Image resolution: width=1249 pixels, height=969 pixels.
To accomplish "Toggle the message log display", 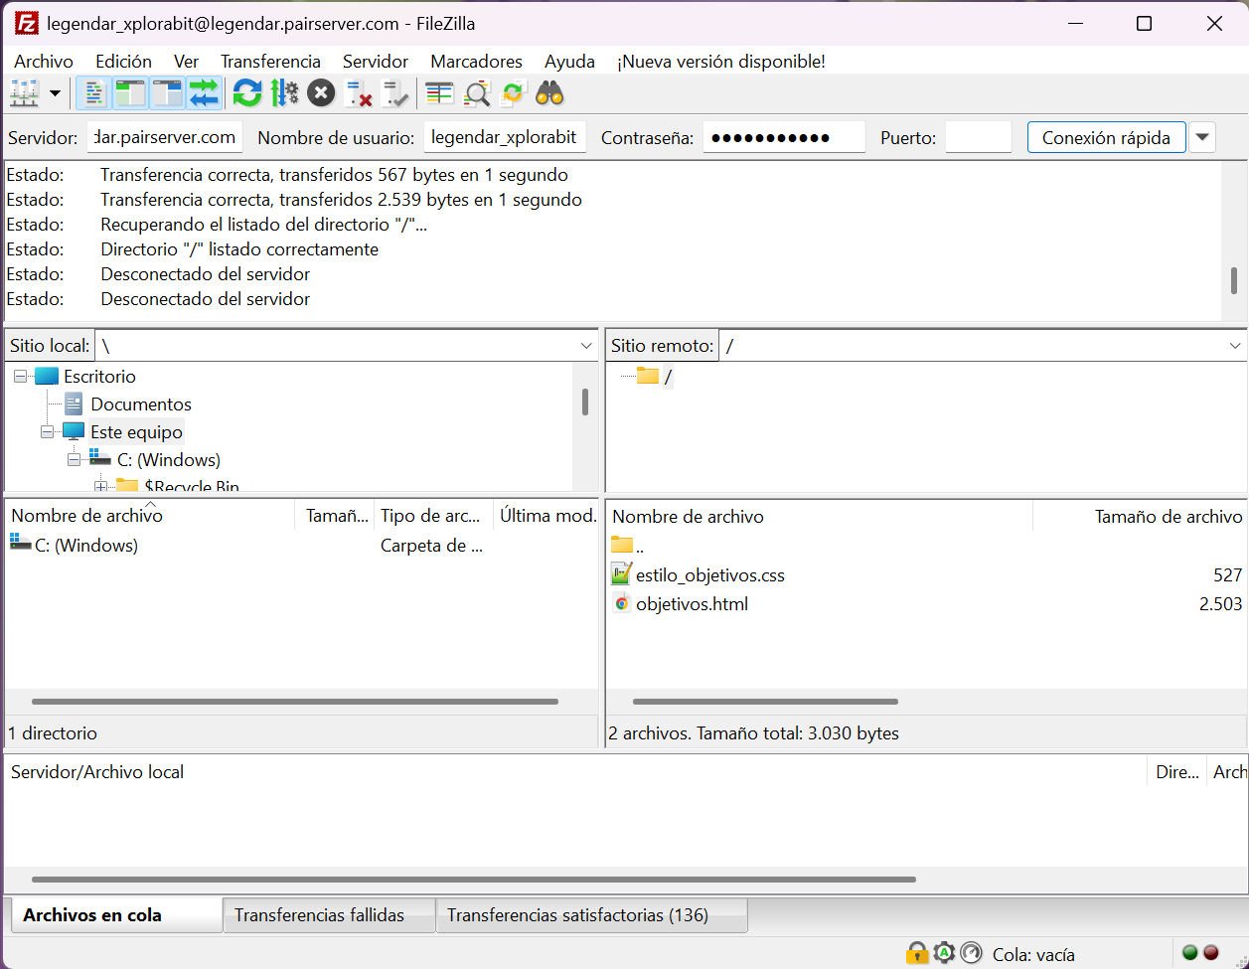I will pos(93,94).
